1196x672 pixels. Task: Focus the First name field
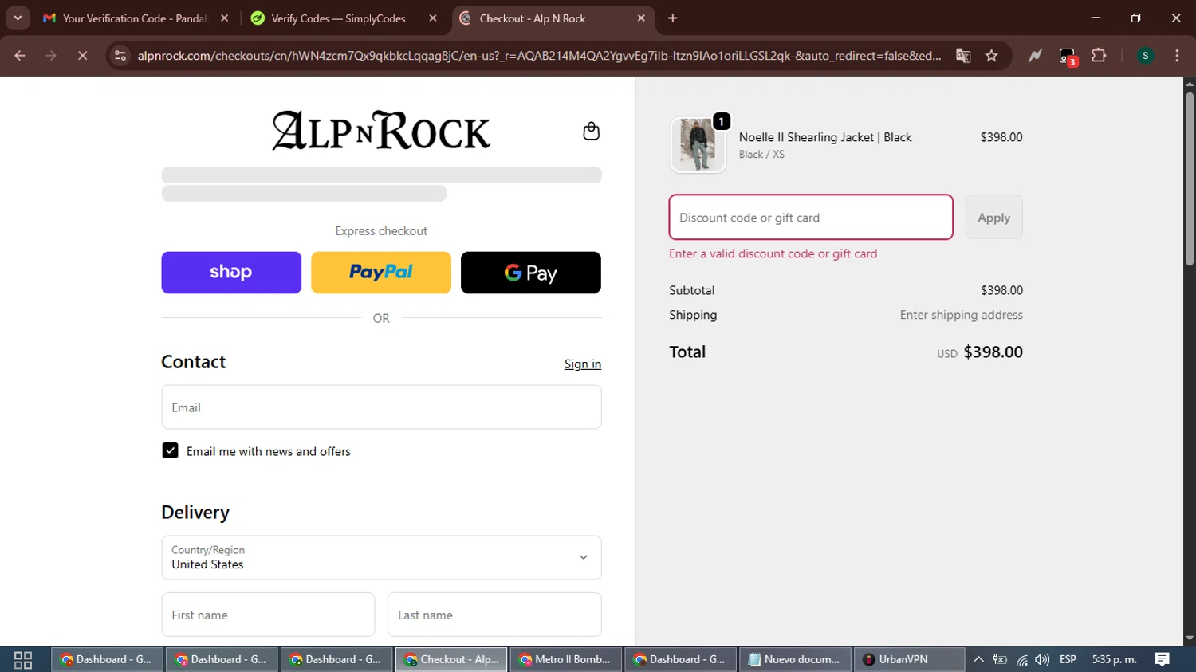point(268,615)
